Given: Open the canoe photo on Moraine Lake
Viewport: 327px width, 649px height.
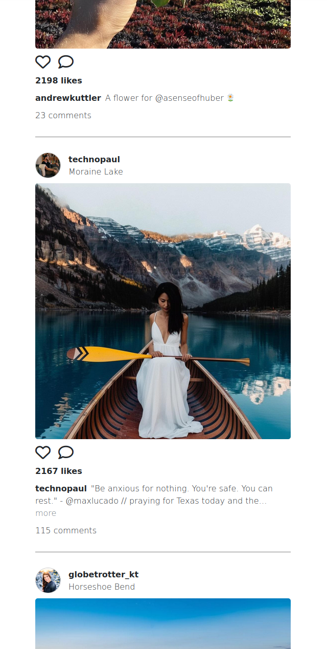Looking at the screenshot, I should [x=163, y=311].
